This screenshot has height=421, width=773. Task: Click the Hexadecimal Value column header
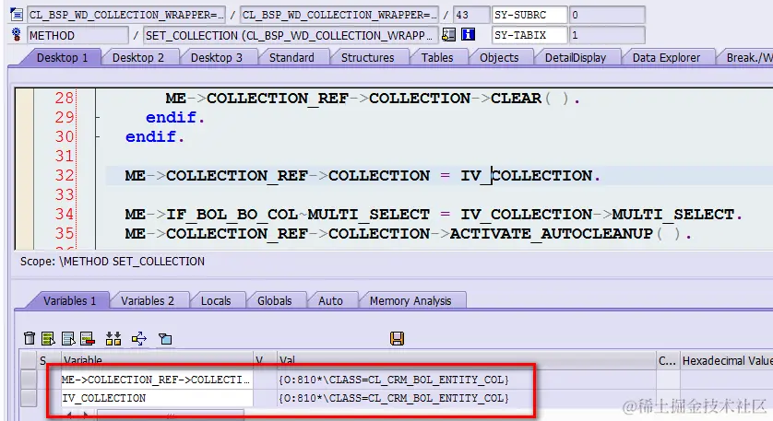coord(726,360)
